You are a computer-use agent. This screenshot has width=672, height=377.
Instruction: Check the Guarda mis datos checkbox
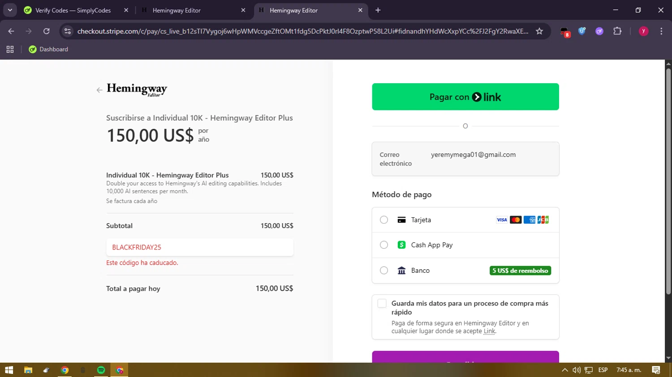point(382,303)
